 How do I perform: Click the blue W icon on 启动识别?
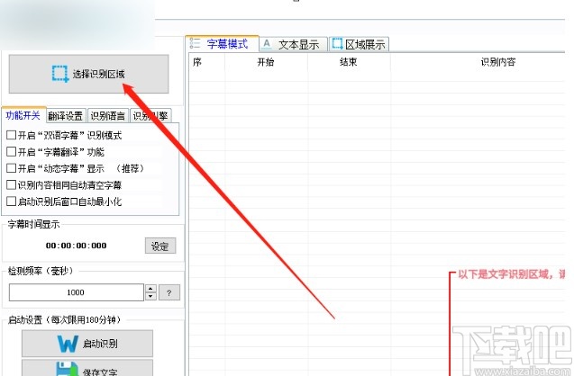pyautogui.click(x=68, y=344)
